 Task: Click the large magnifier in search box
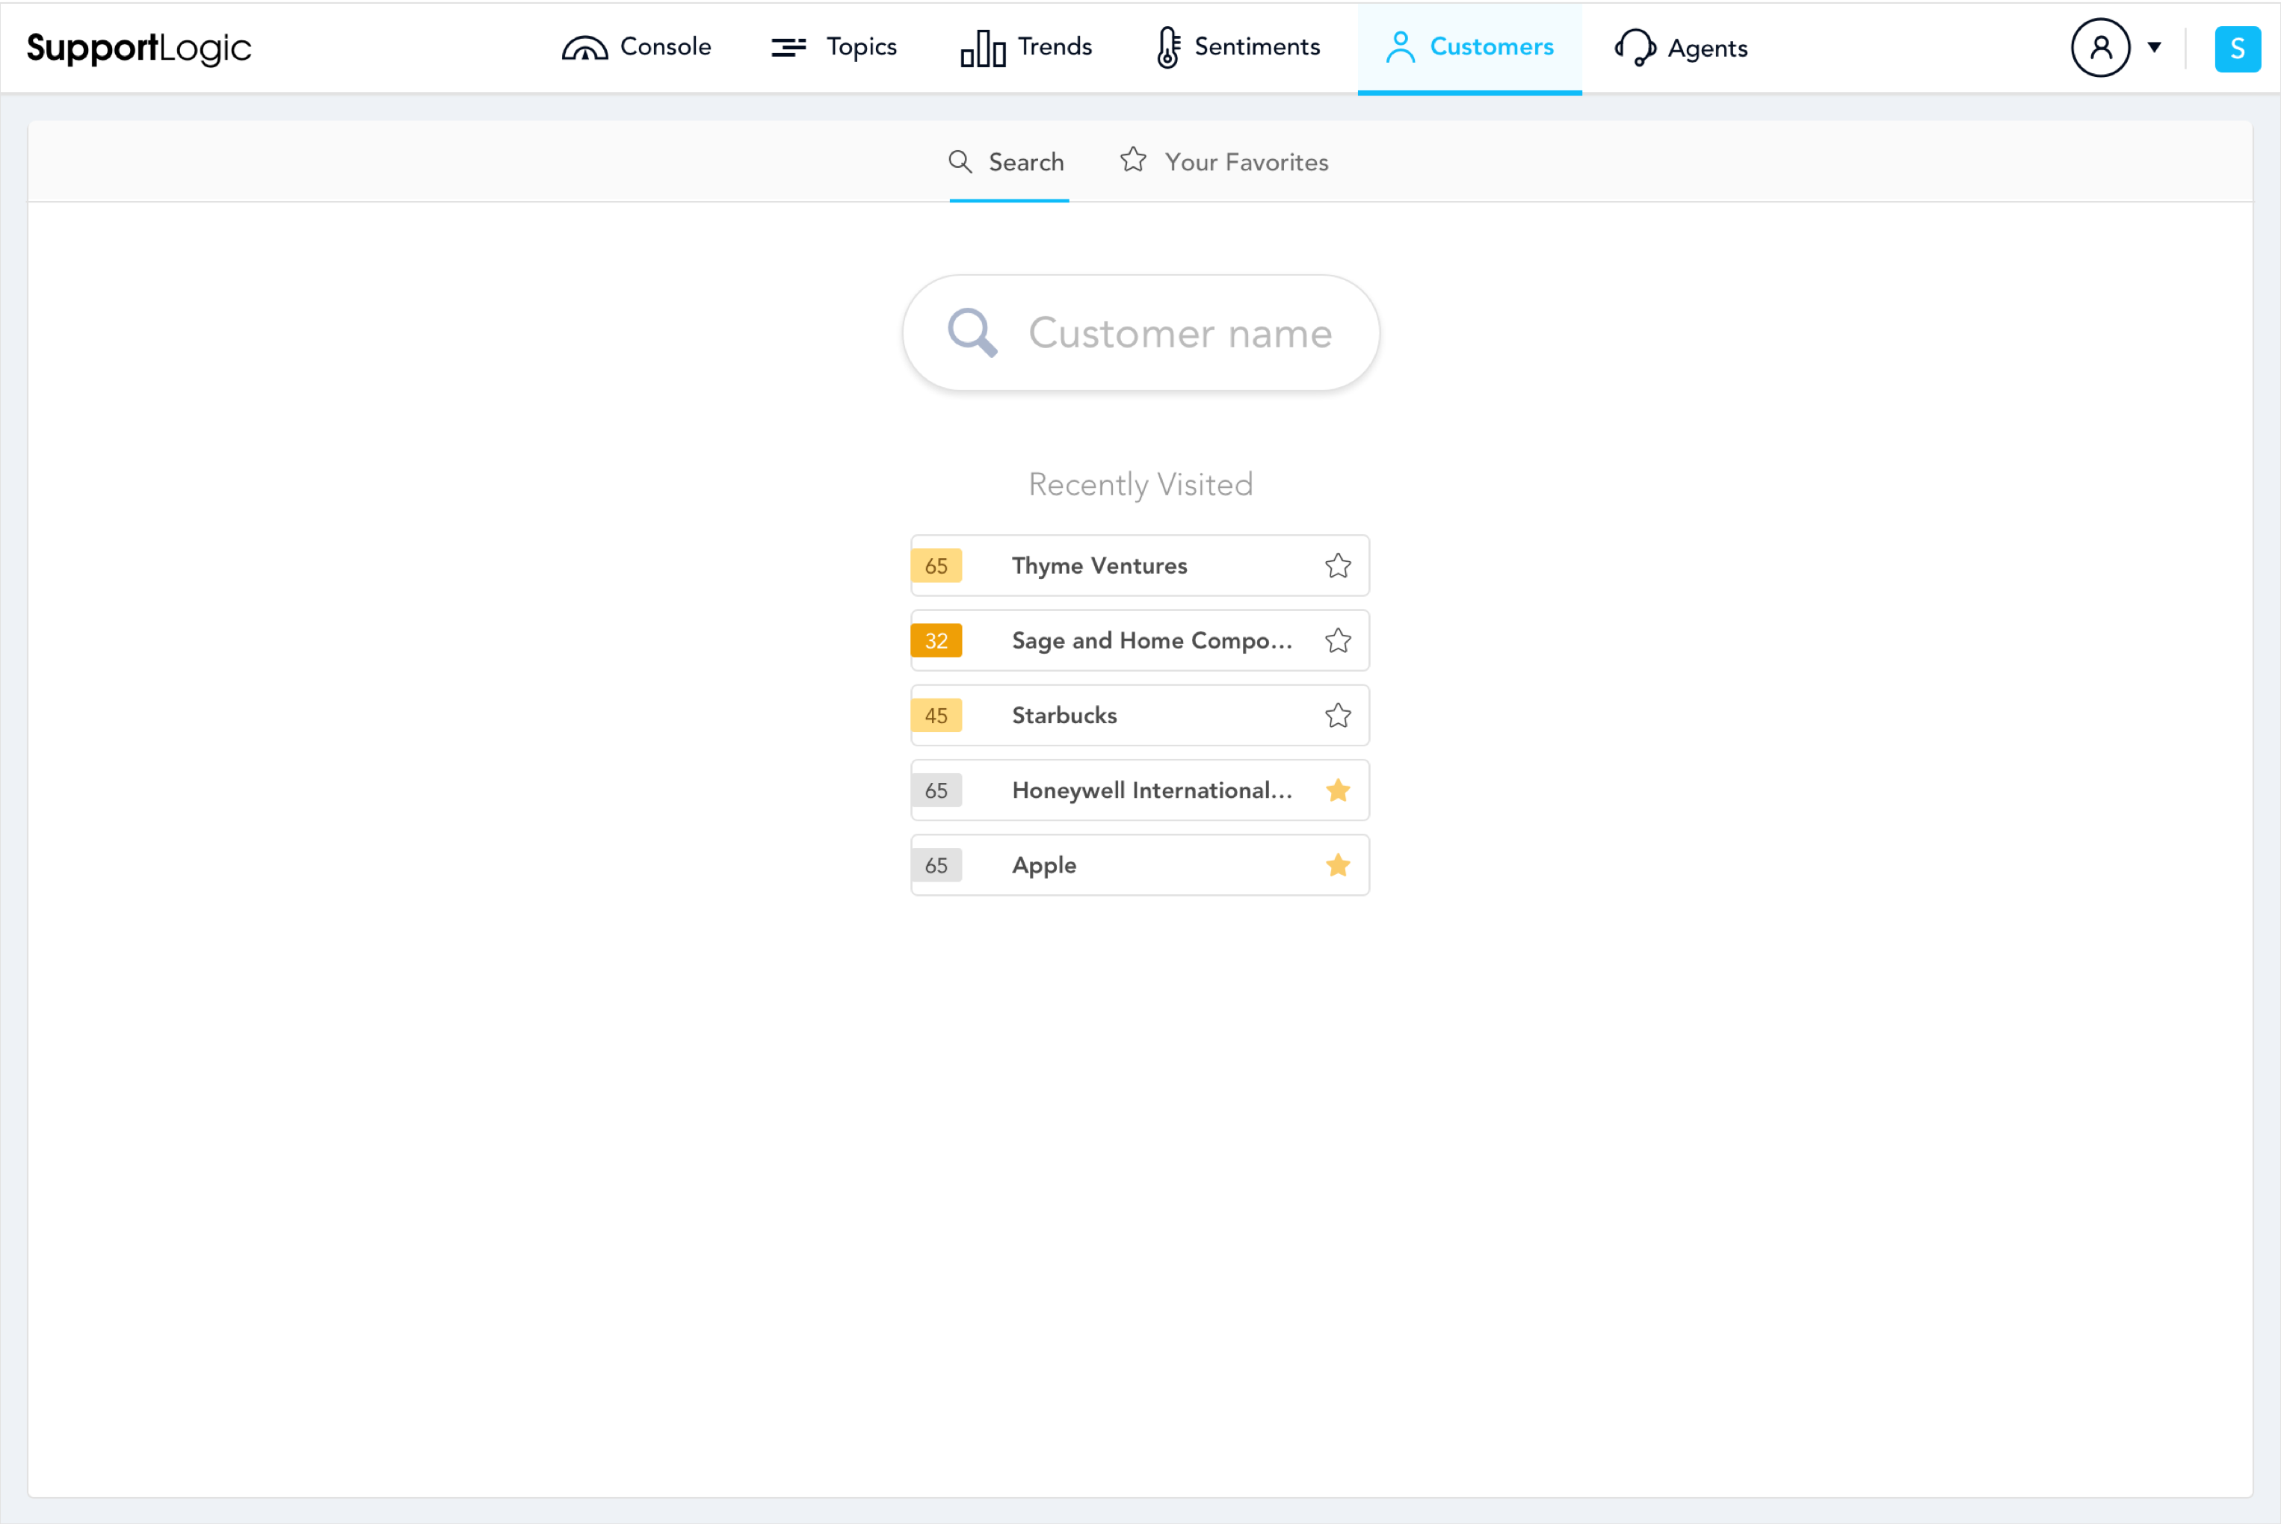point(972,333)
